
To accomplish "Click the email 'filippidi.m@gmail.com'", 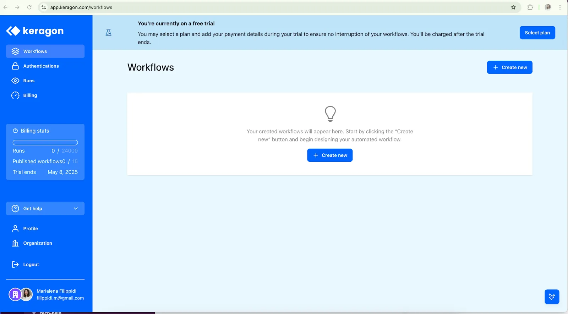I will [60, 298].
